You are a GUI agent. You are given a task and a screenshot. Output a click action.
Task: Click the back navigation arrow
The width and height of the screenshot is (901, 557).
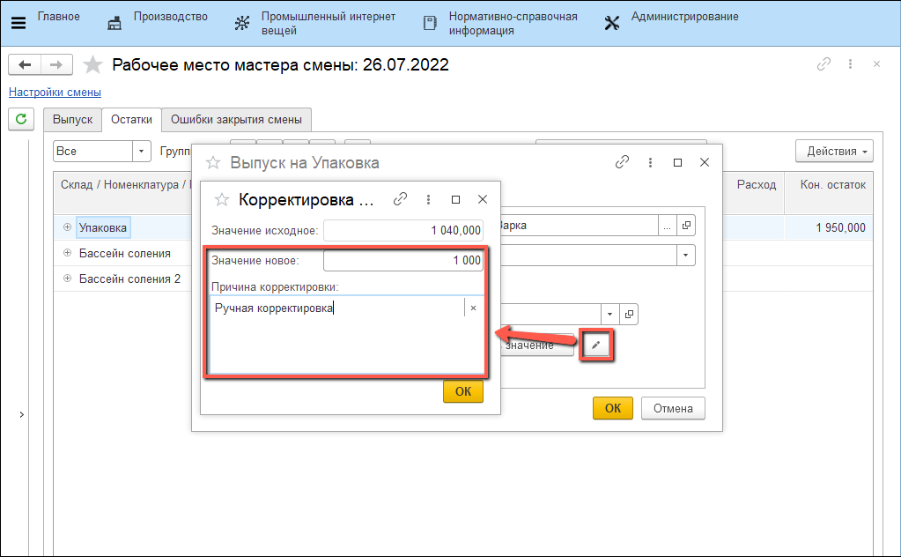click(x=25, y=65)
